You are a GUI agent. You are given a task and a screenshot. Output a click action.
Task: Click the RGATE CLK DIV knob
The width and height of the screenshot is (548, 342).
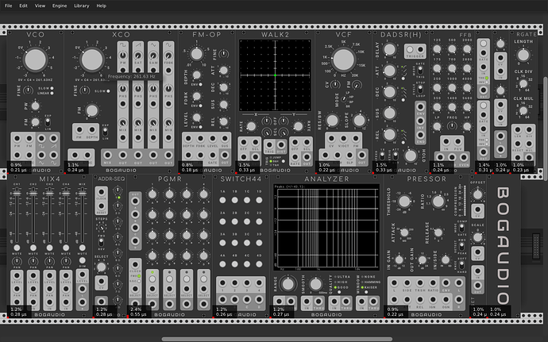tap(523, 84)
